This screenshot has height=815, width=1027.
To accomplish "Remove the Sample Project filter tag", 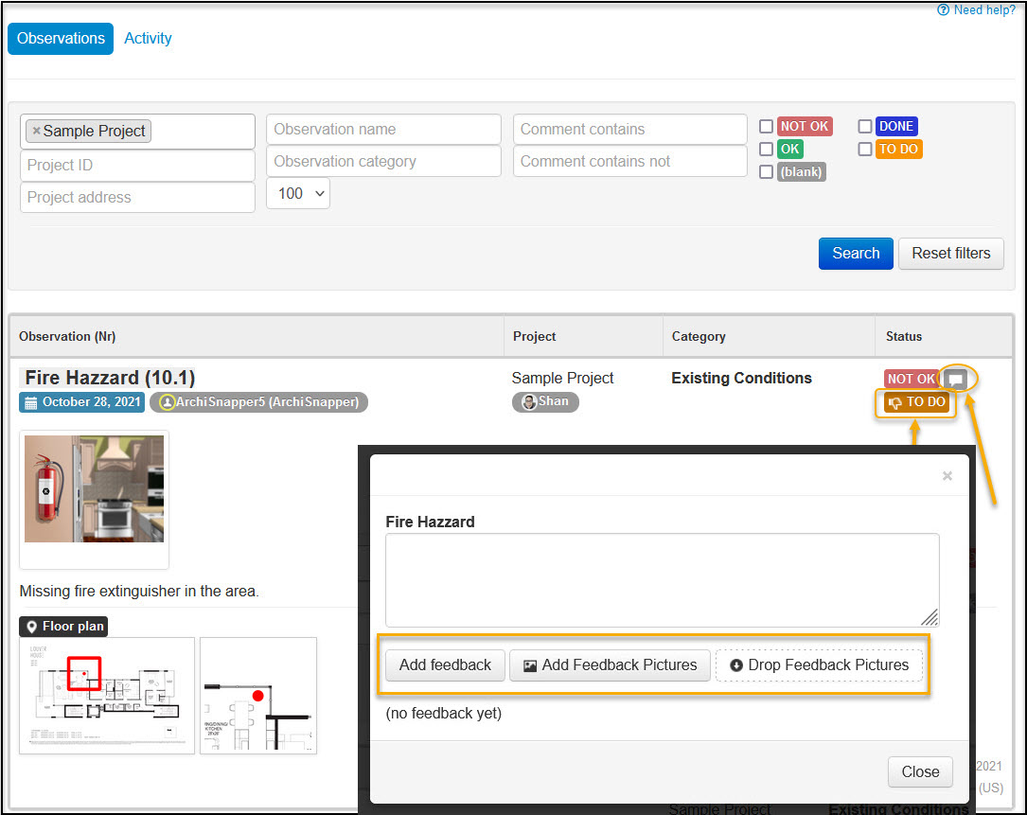I will (x=37, y=131).
